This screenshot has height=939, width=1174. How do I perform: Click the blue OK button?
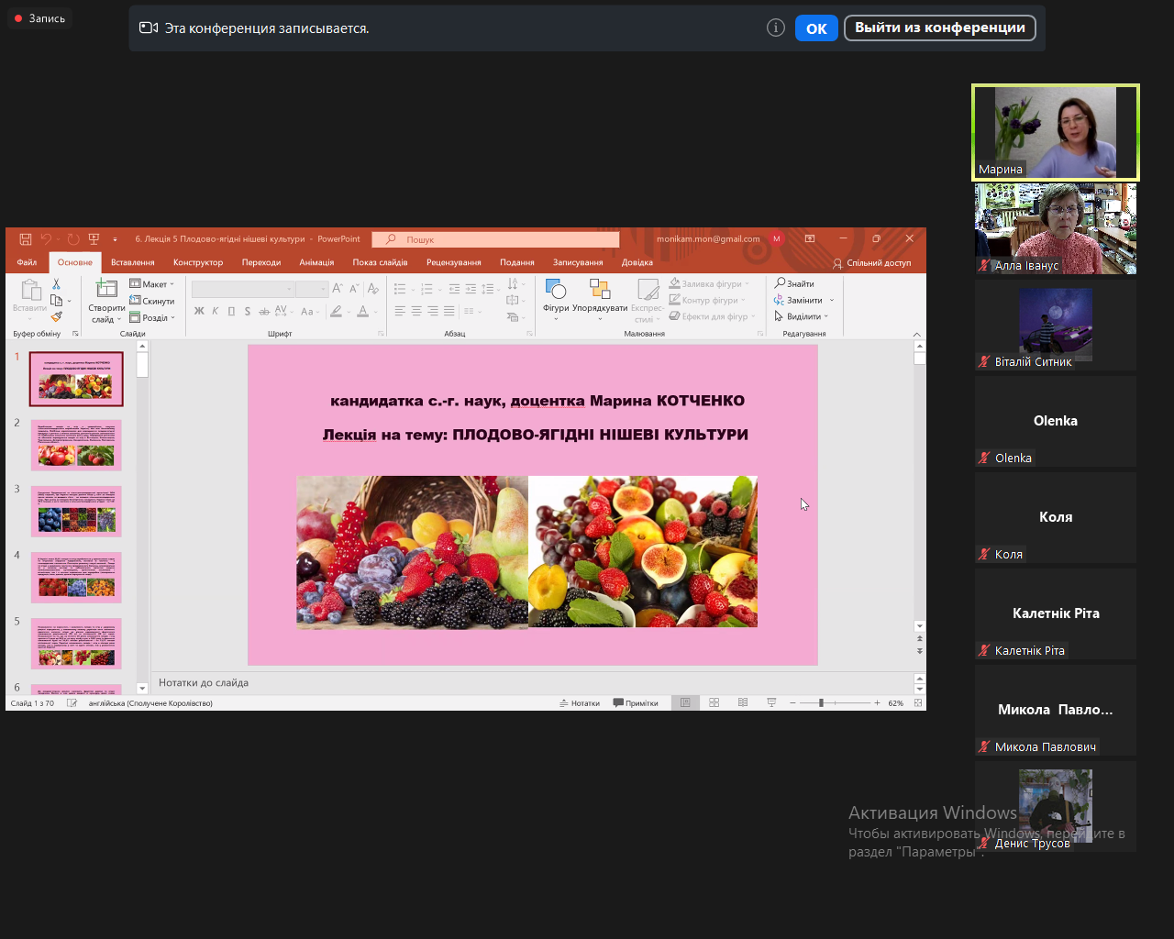(816, 28)
